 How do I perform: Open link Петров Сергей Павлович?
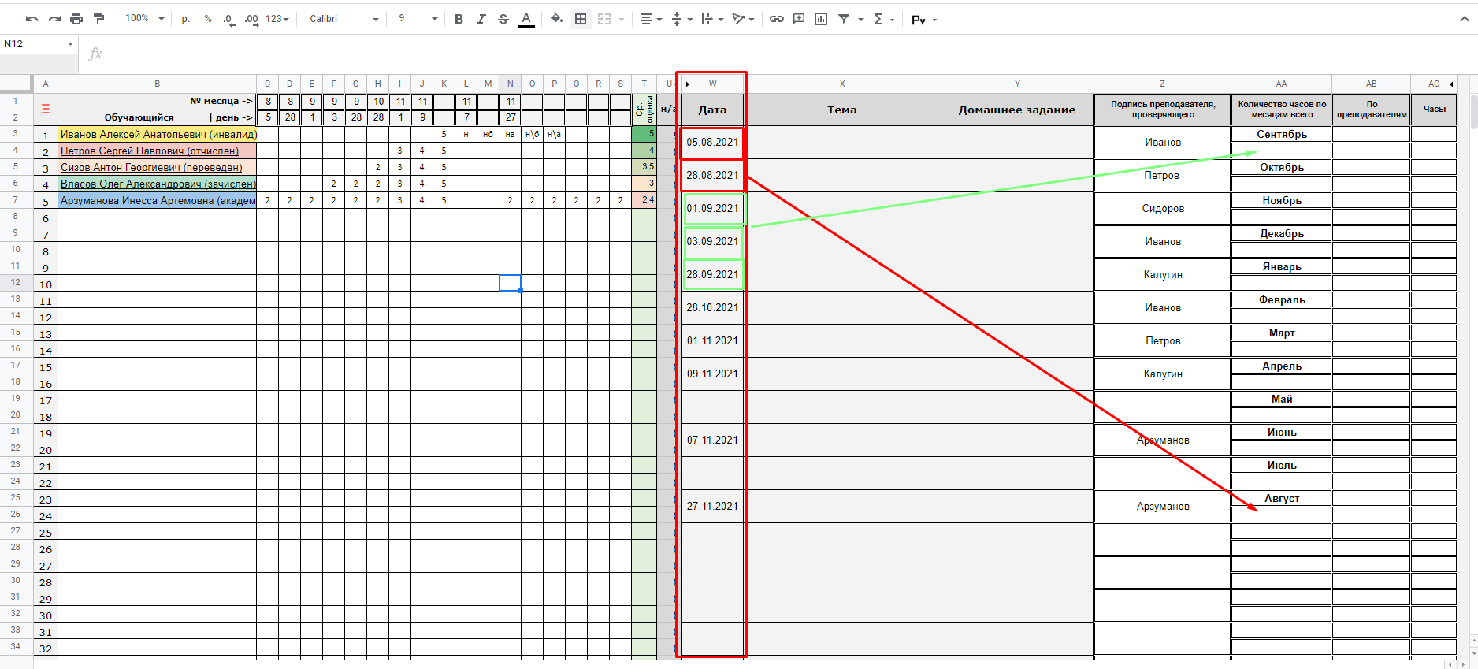(x=149, y=151)
